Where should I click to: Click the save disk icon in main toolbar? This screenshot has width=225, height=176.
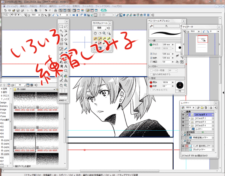click(x=18, y=10)
